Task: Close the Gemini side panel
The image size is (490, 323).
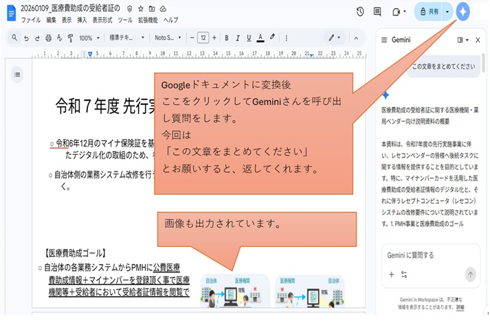Action: pos(478,40)
